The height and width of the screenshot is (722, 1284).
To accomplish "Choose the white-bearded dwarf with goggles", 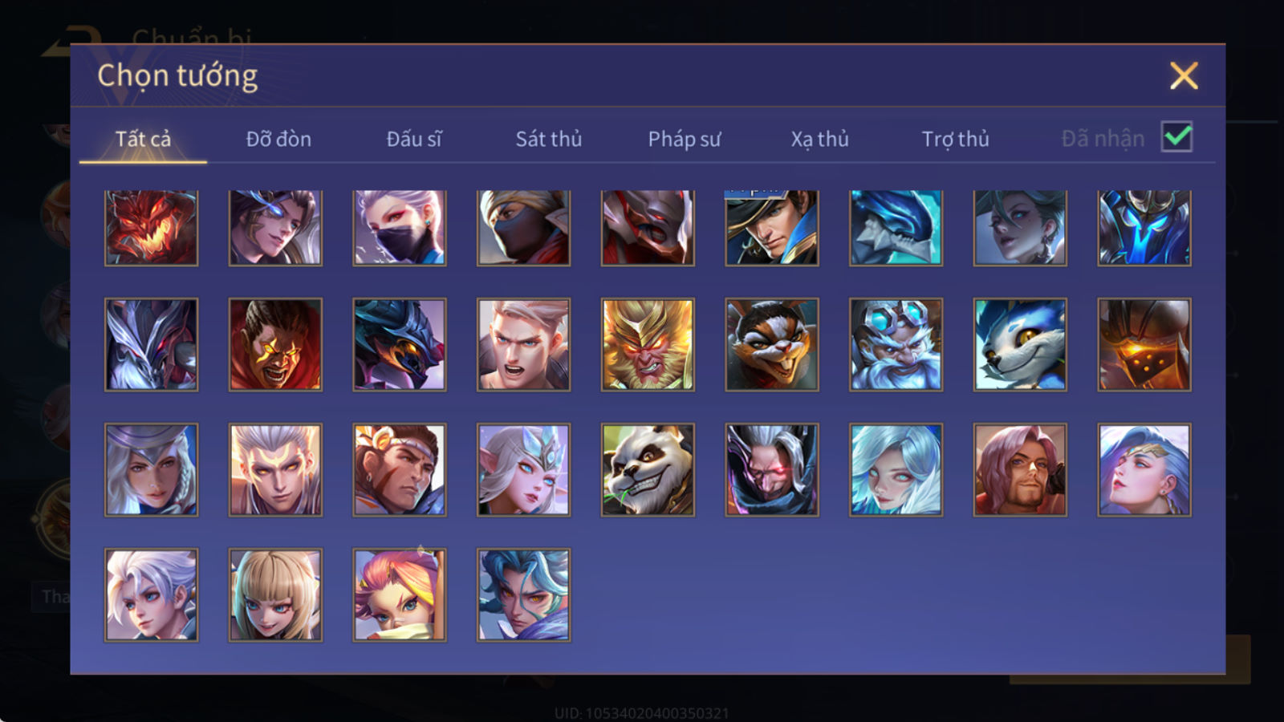I will click(x=896, y=345).
